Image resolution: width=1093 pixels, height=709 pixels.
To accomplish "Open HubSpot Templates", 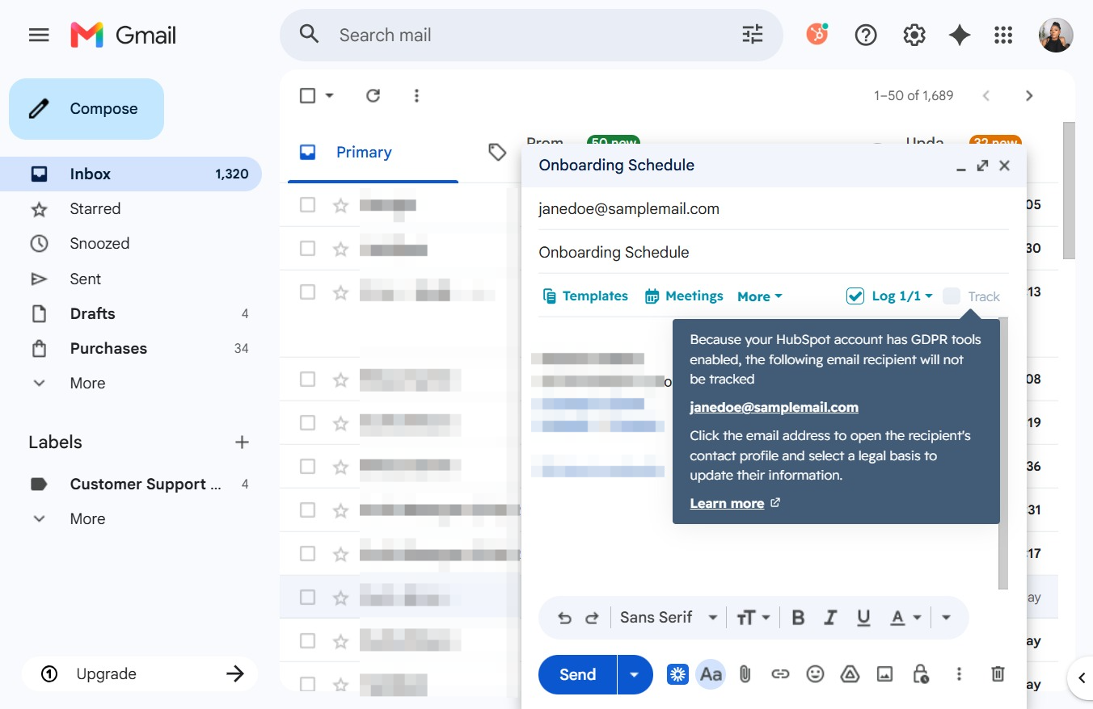I will pyautogui.click(x=585, y=296).
